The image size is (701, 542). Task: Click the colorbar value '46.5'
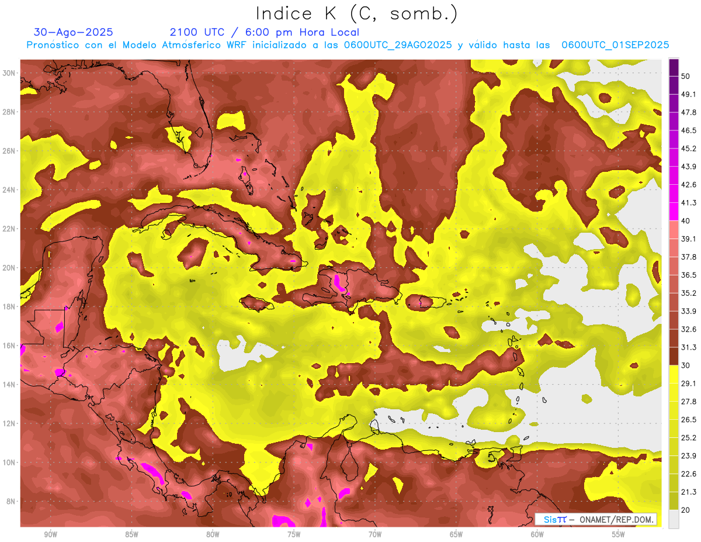[689, 130]
